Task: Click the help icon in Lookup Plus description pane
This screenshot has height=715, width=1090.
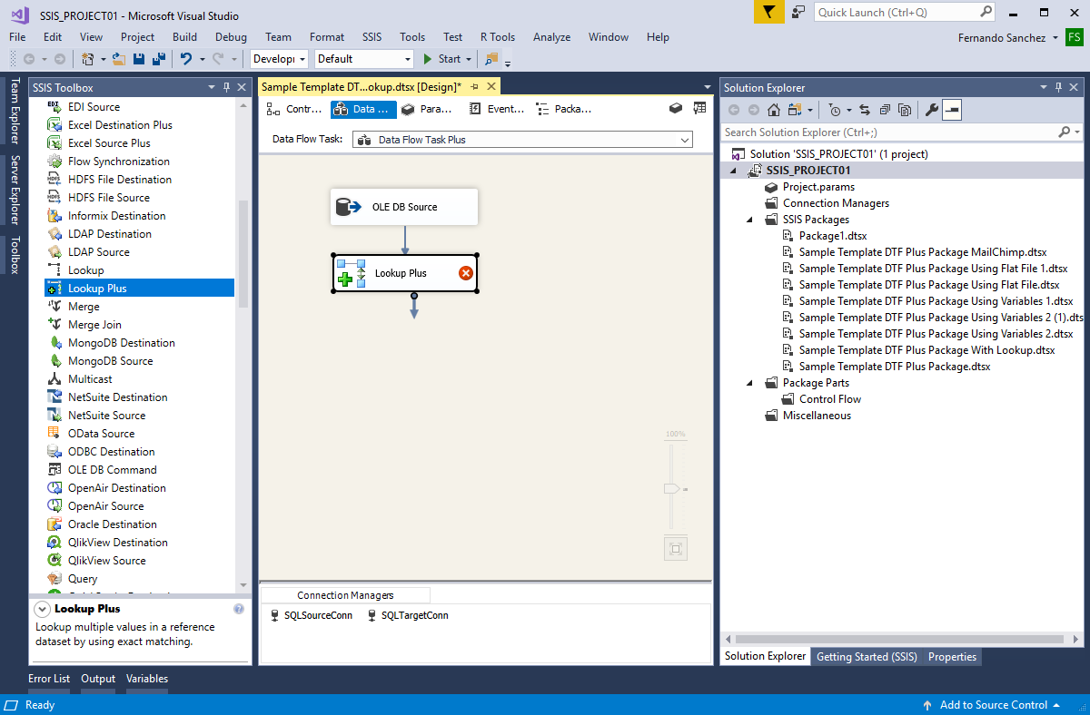Action: pyautogui.click(x=239, y=609)
